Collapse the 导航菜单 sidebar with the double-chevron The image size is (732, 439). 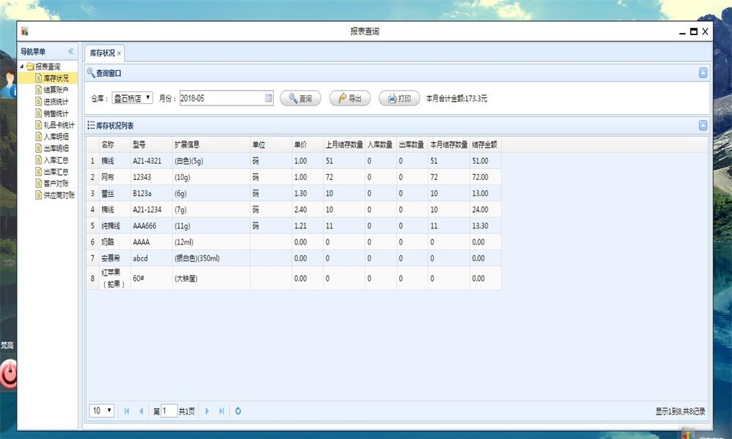[x=71, y=52]
